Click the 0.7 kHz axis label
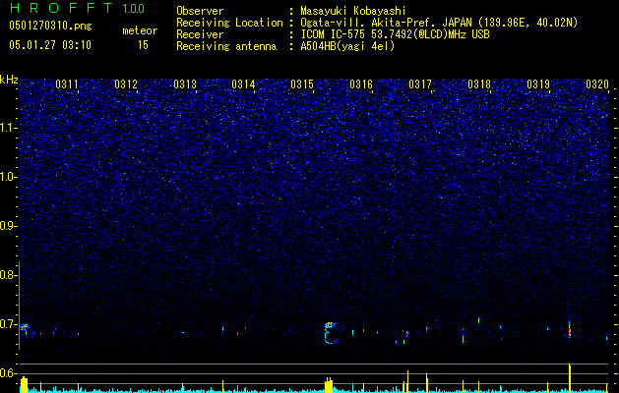 point(9,324)
